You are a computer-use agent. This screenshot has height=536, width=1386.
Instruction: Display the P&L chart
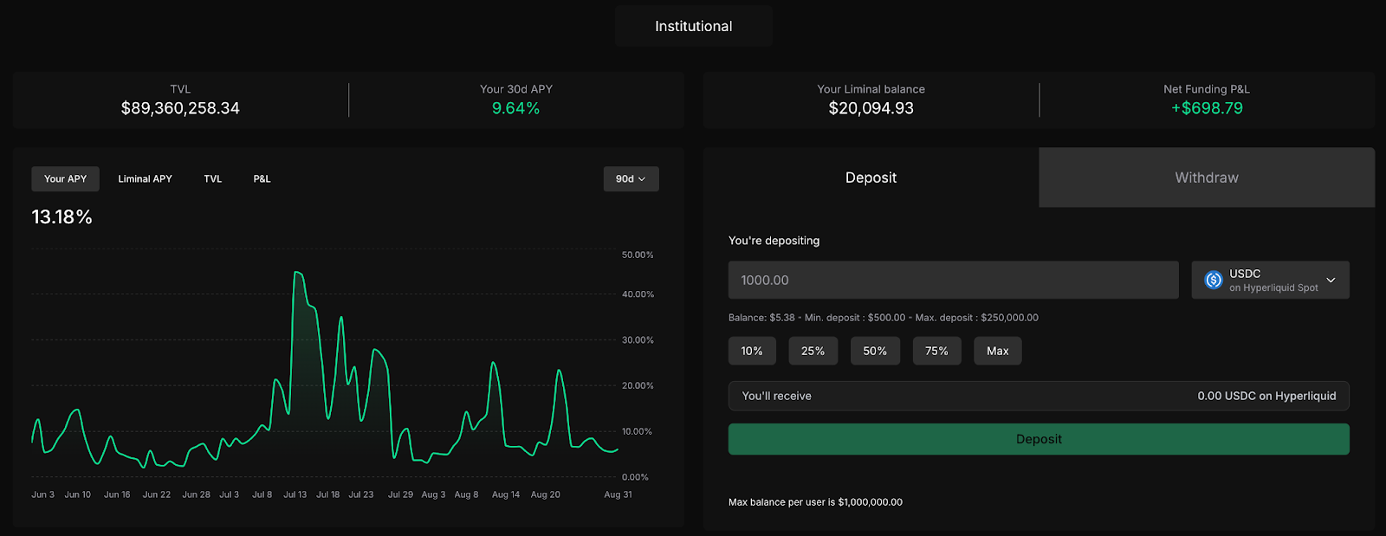tap(262, 179)
